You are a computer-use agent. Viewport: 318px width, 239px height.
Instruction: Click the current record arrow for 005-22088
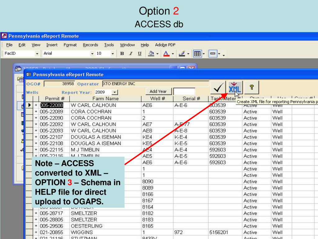[30, 105]
